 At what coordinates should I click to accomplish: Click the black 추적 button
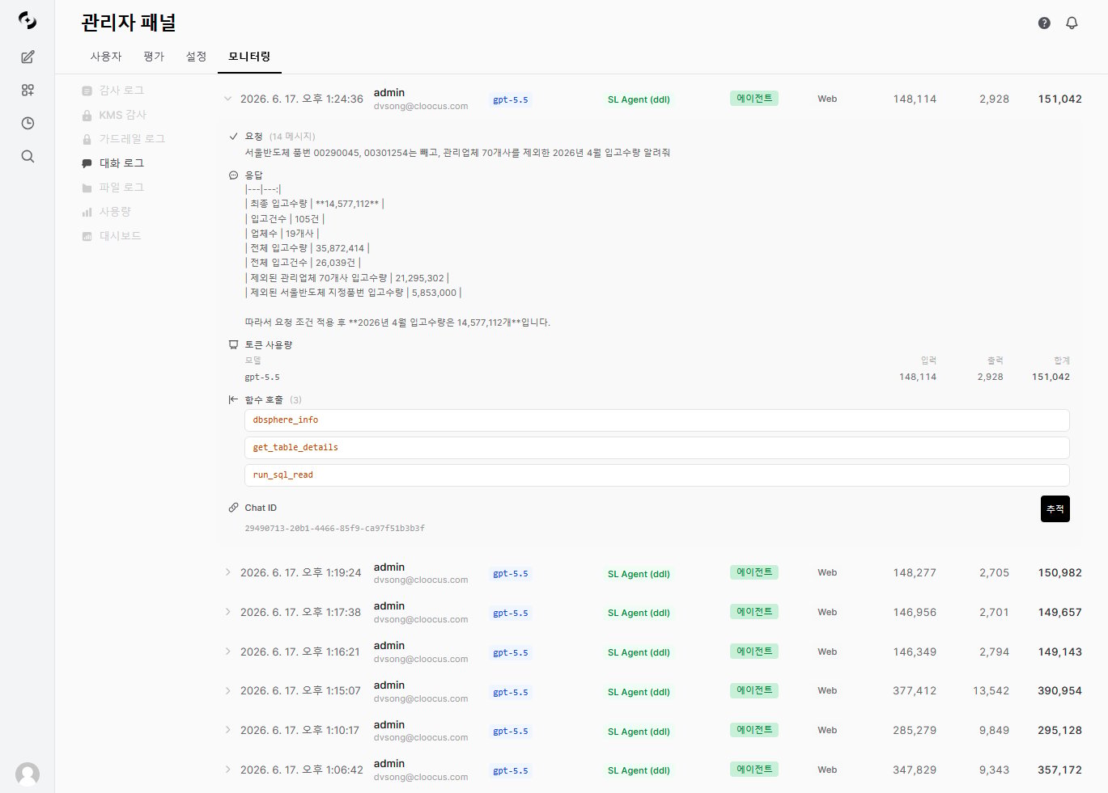[x=1055, y=509]
